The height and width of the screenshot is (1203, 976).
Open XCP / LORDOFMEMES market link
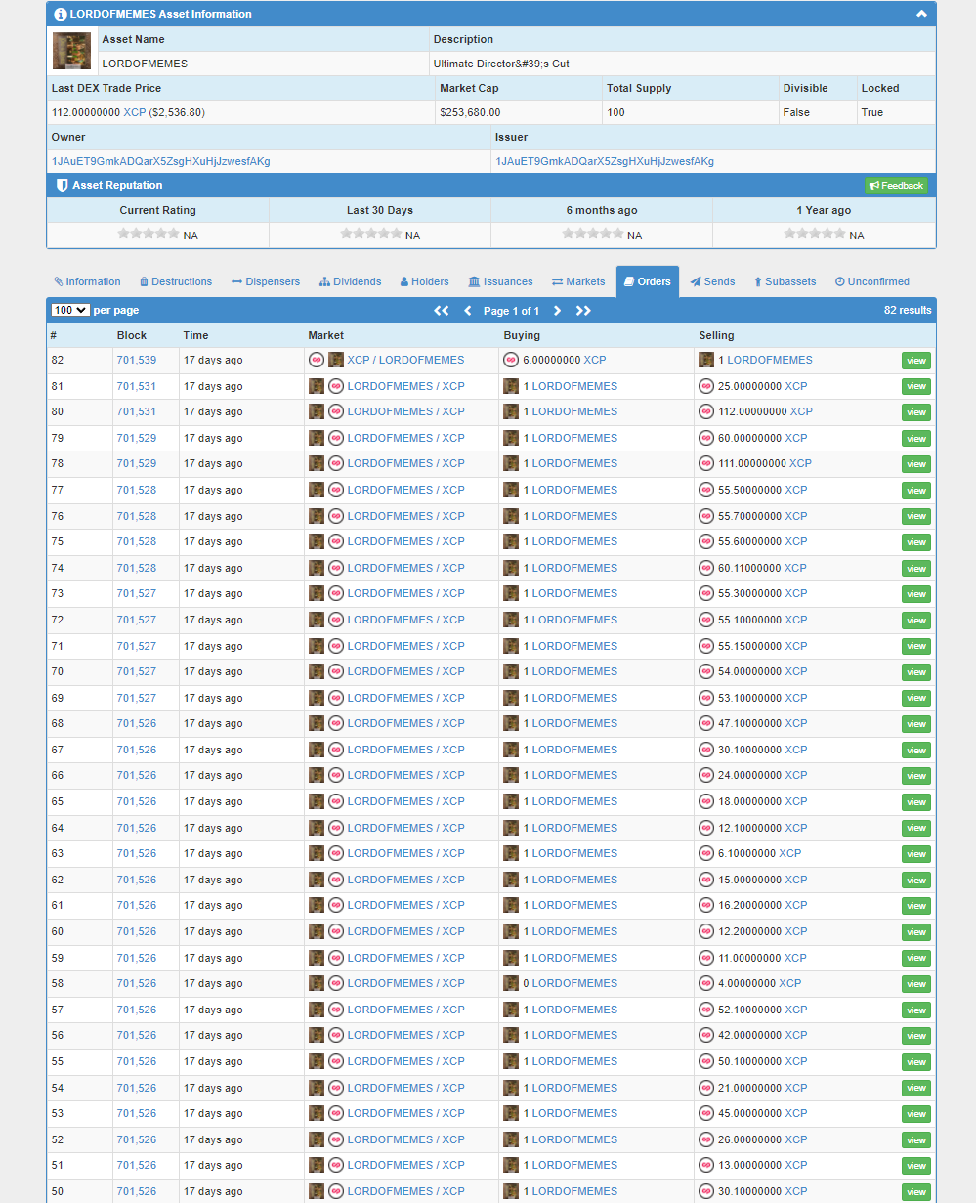point(405,360)
